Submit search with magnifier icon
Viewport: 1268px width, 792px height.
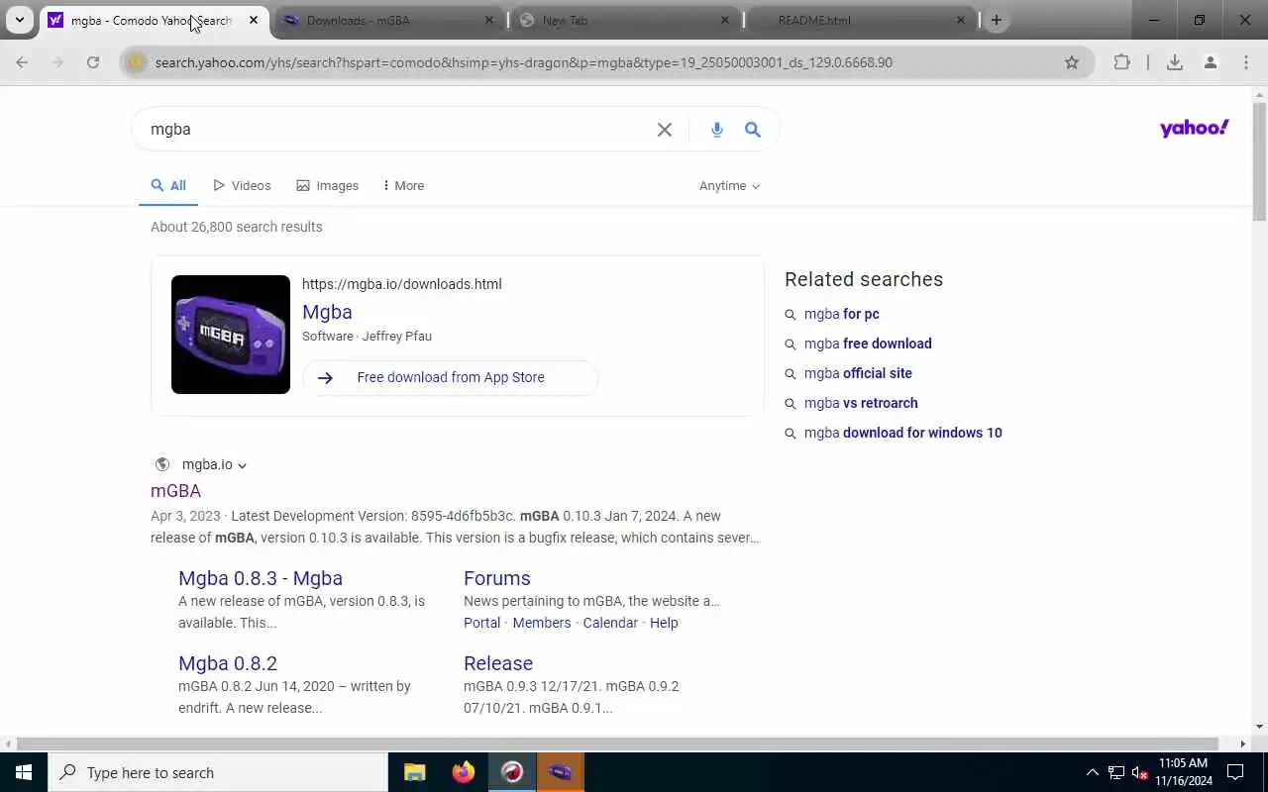[x=753, y=130]
